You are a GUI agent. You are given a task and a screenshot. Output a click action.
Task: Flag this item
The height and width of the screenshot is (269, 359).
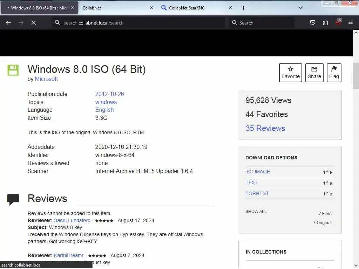tap(334, 73)
